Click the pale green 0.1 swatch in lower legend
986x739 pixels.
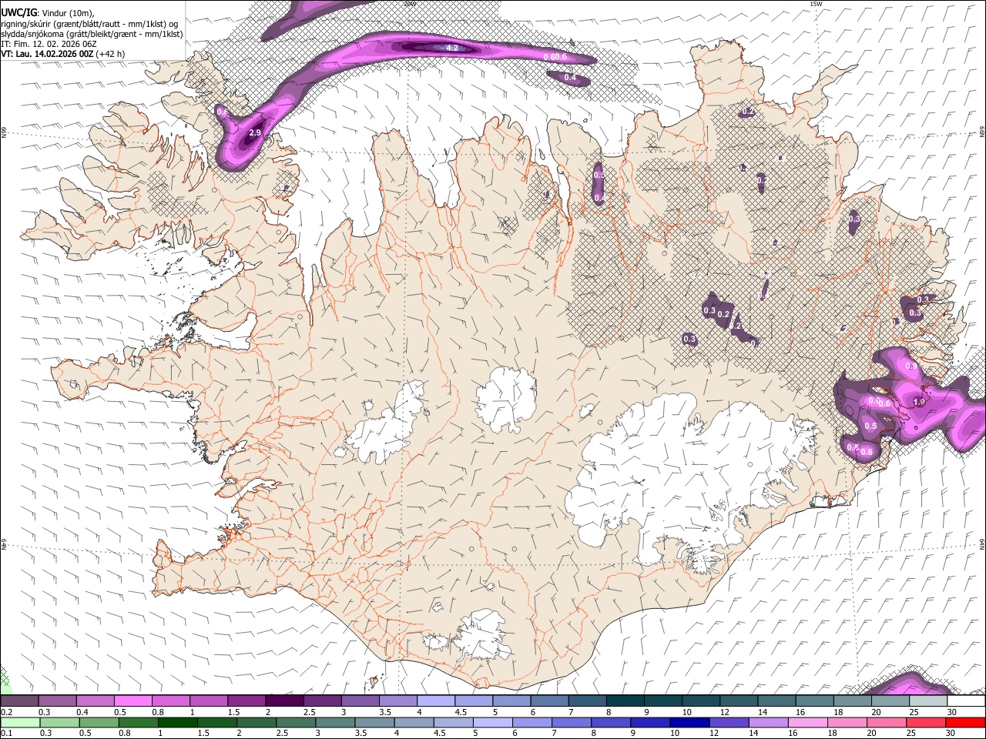pyautogui.click(x=20, y=723)
